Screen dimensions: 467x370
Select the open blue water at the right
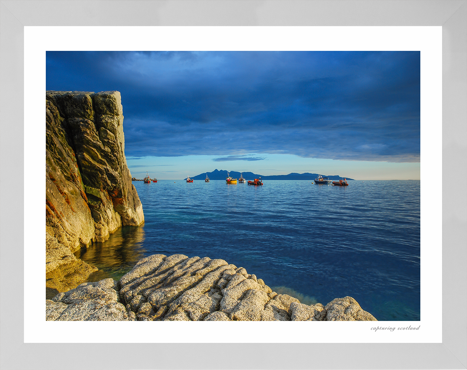pos(358,233)
